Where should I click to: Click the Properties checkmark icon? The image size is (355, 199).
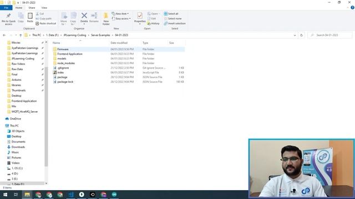pyautogui.click(x=140, y=15)
